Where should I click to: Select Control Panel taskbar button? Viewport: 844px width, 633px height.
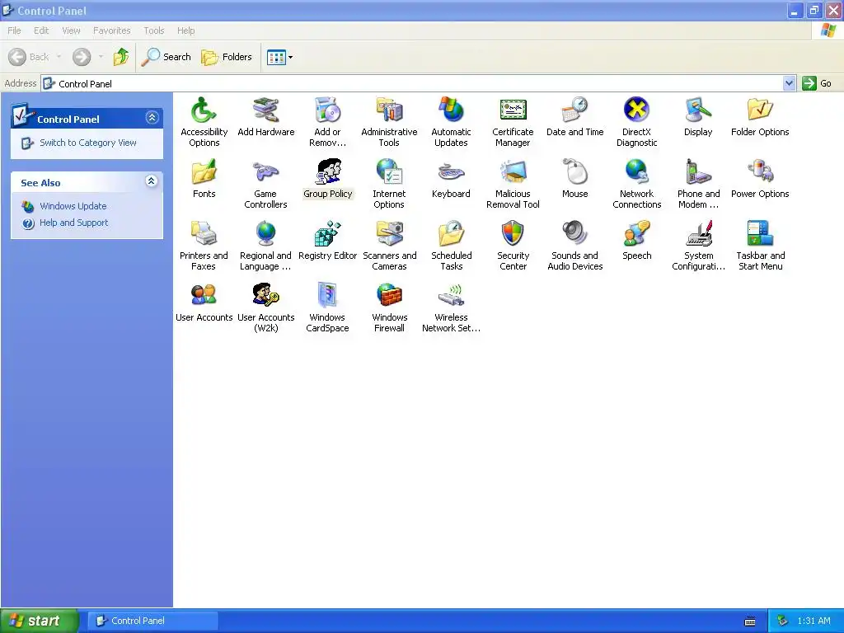[x=152, y=621]
